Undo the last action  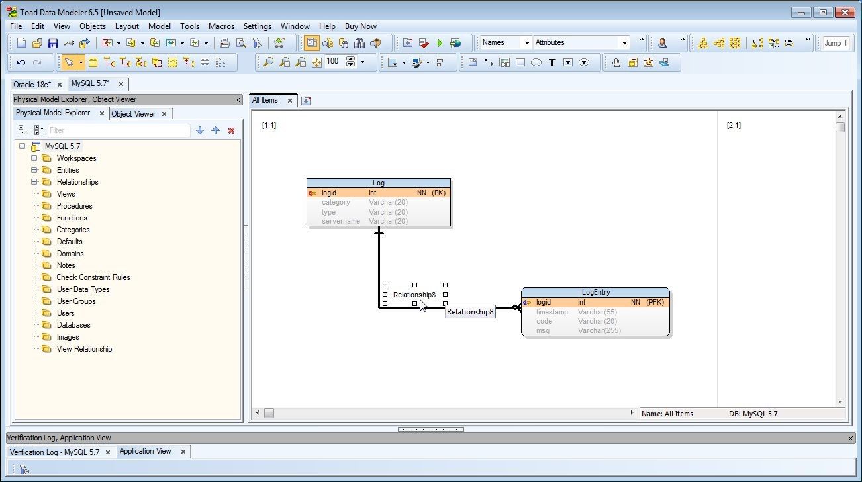[x=21, y=61]
